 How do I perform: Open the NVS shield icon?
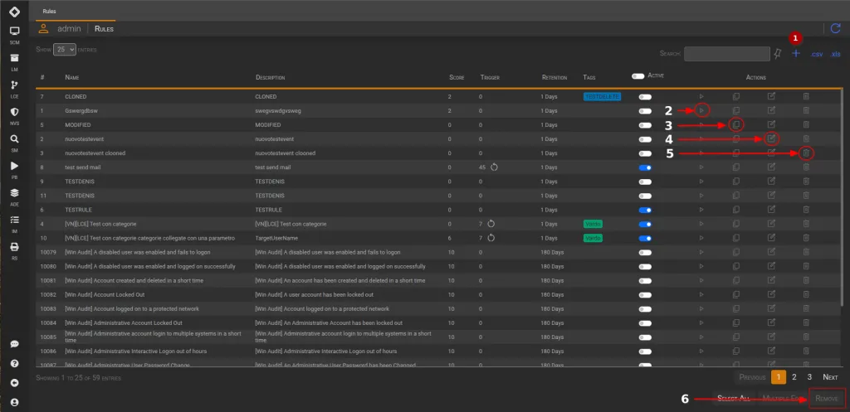click(x=15, y=112)
